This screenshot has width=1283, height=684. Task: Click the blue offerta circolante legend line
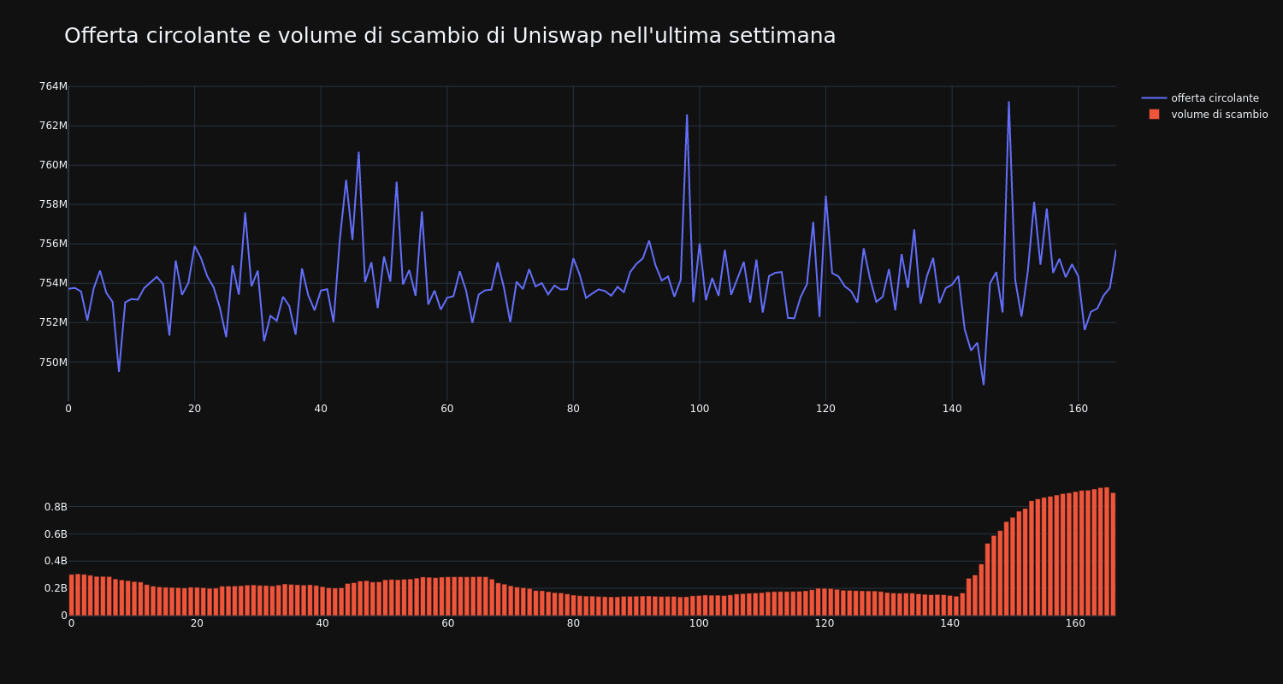pyautogui.click(x=1154, y=98)
